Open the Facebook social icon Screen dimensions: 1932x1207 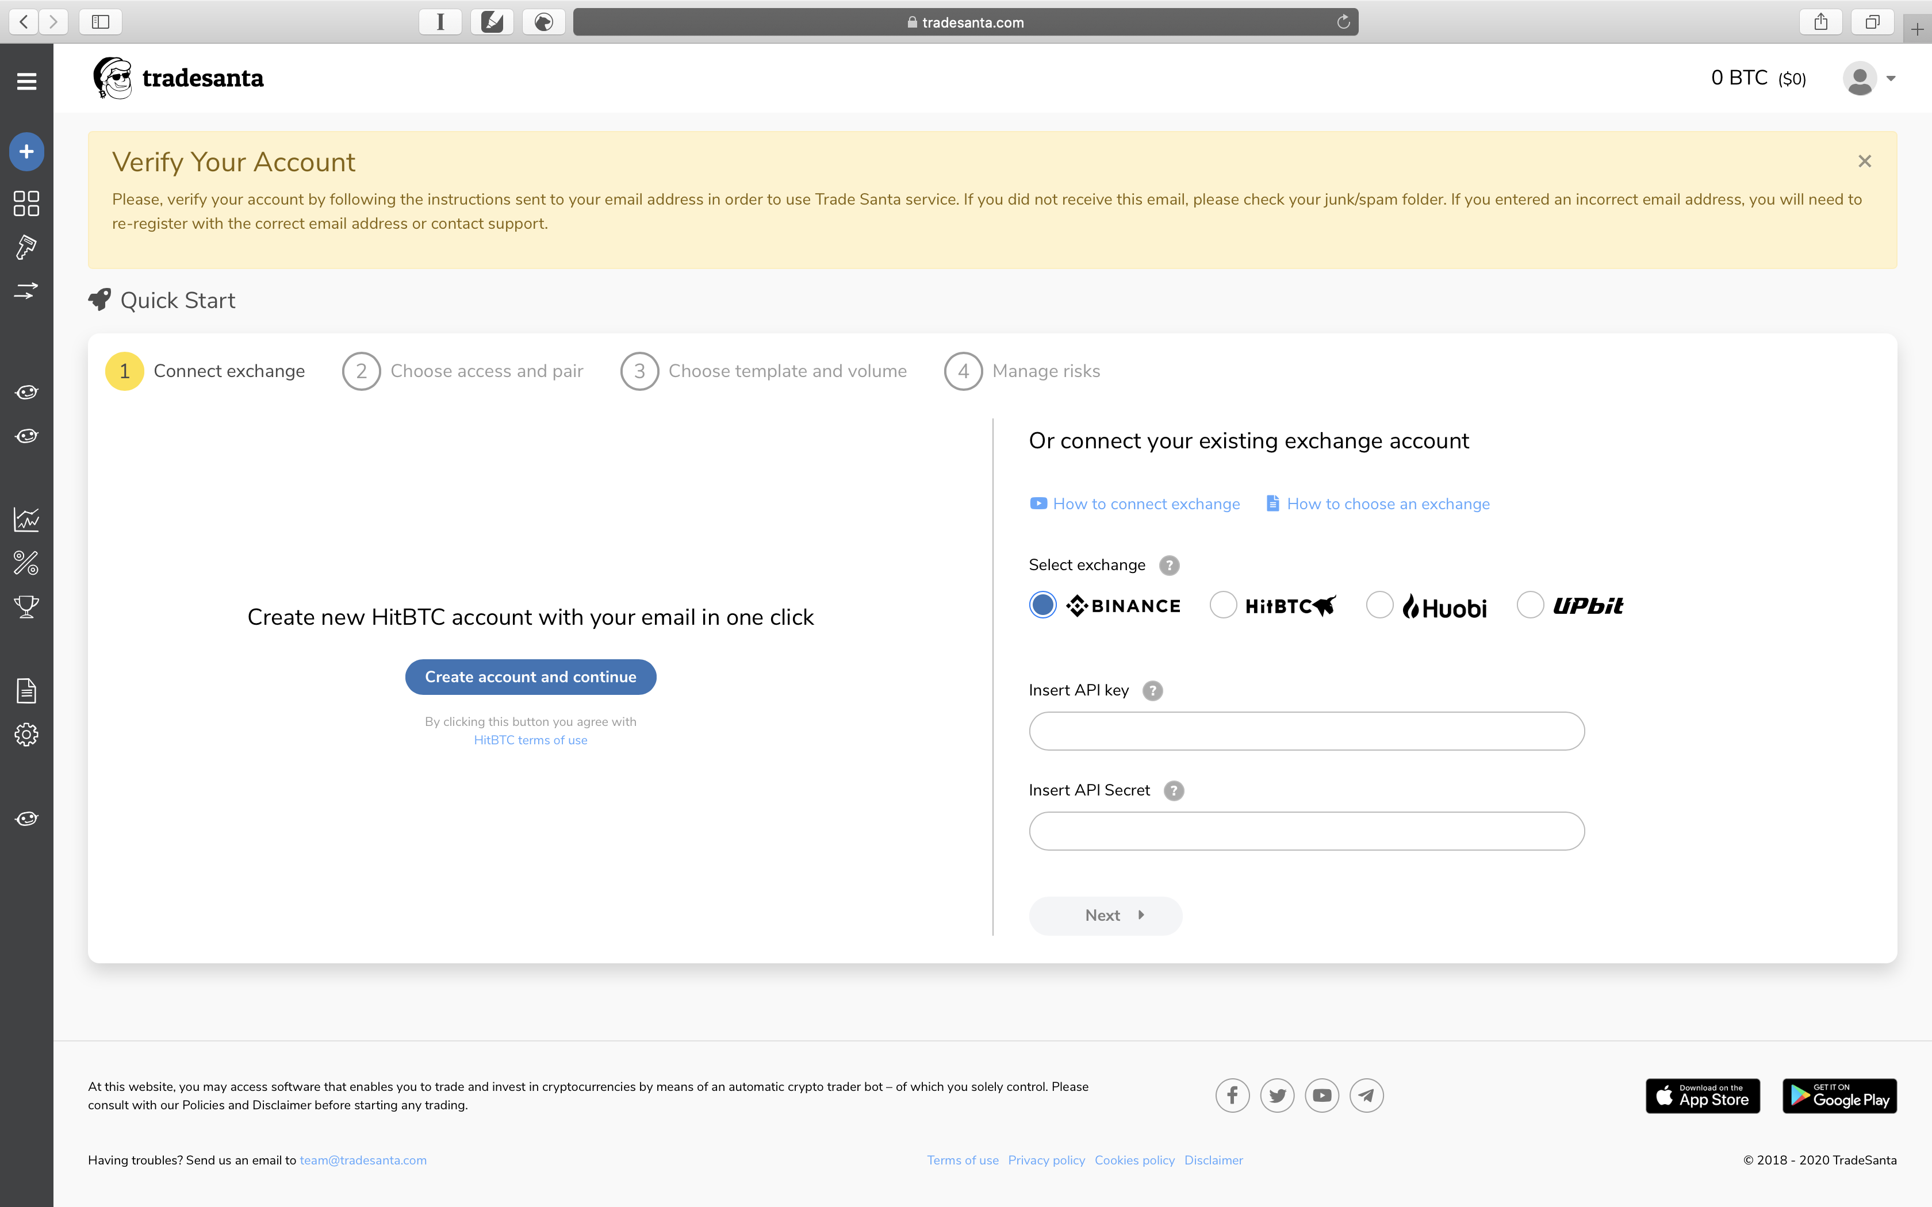(1233, 1095)
